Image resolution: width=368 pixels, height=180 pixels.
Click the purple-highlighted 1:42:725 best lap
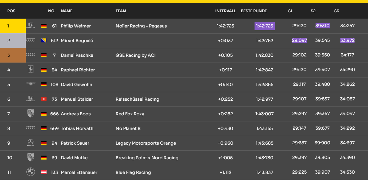click(264, 26)
